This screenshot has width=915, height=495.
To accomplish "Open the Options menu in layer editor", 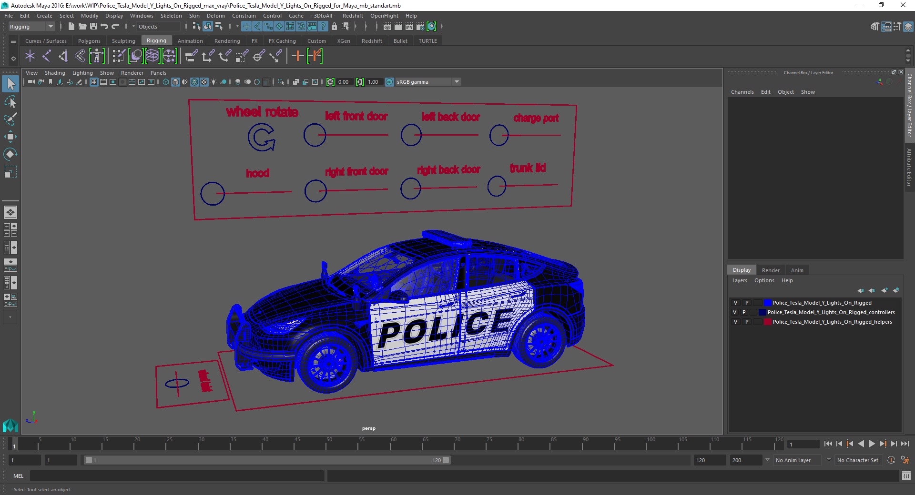I will (764, 280).
